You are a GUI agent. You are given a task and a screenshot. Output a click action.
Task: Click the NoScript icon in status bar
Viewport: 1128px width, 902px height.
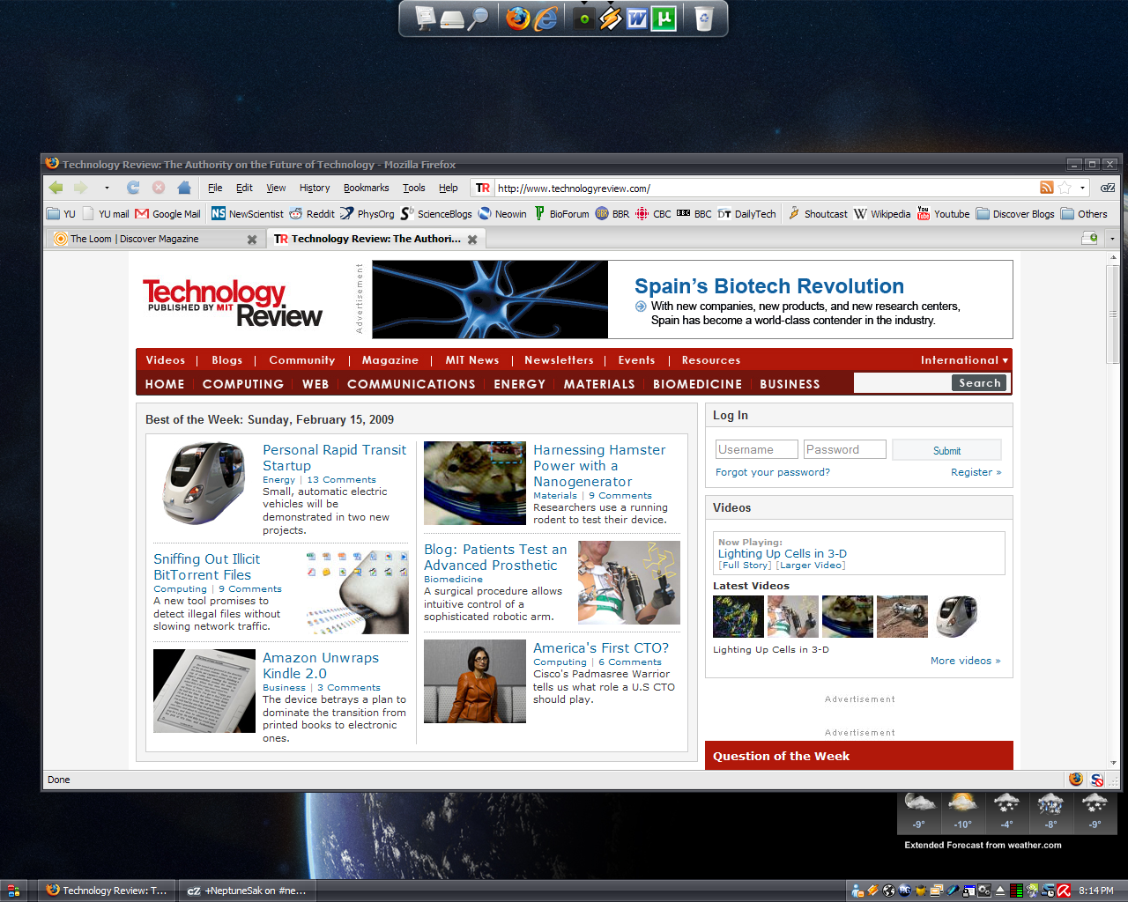click(x=1097, y=780)
